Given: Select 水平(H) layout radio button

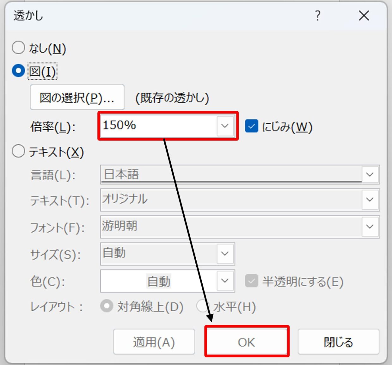Looking at the screenshot, I should click(x=202, y=306).
